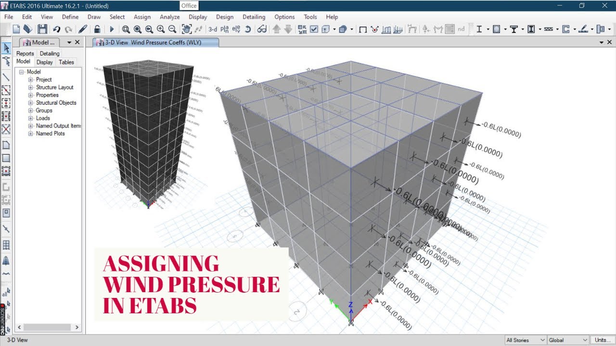Select the Draw Rectangular Floor/Wall tool
The width and height of the screenshot is (616, 346).
tap(6, 158)
